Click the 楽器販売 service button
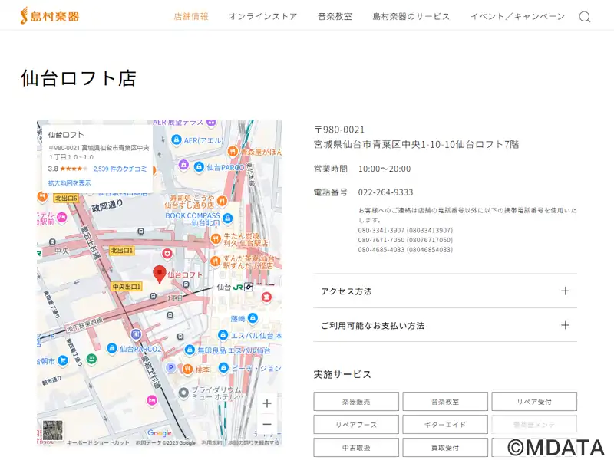The height and width of the screenshot is (460, 614). (x=356, y=401)
